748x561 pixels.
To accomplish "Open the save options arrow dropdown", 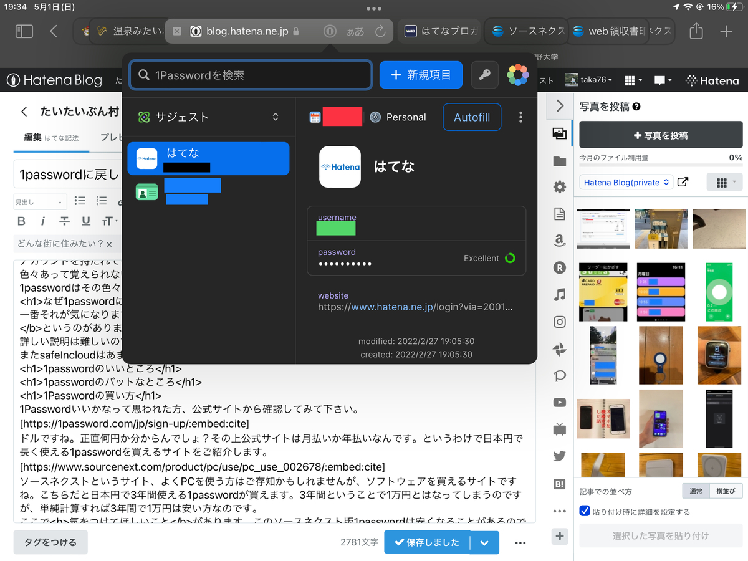I will tap(484, 542).
